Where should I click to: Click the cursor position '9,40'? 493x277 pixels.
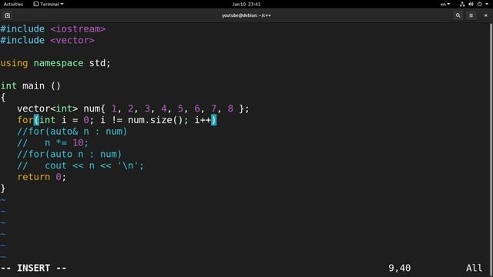click(x=399, y=268)
